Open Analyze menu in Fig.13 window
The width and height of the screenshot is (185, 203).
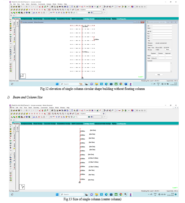(x=51, y=108)
